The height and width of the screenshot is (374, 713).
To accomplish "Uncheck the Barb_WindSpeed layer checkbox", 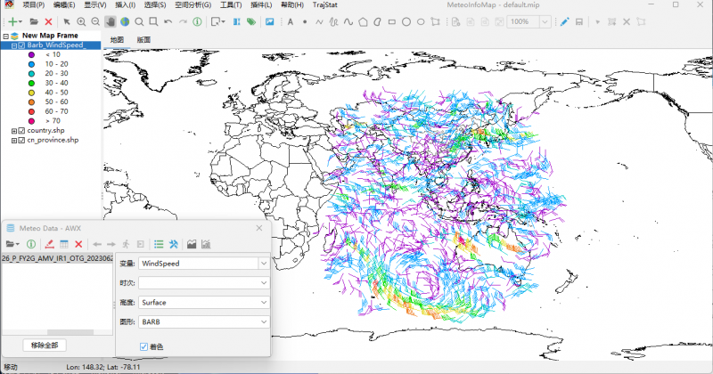I will pos(21,45).
